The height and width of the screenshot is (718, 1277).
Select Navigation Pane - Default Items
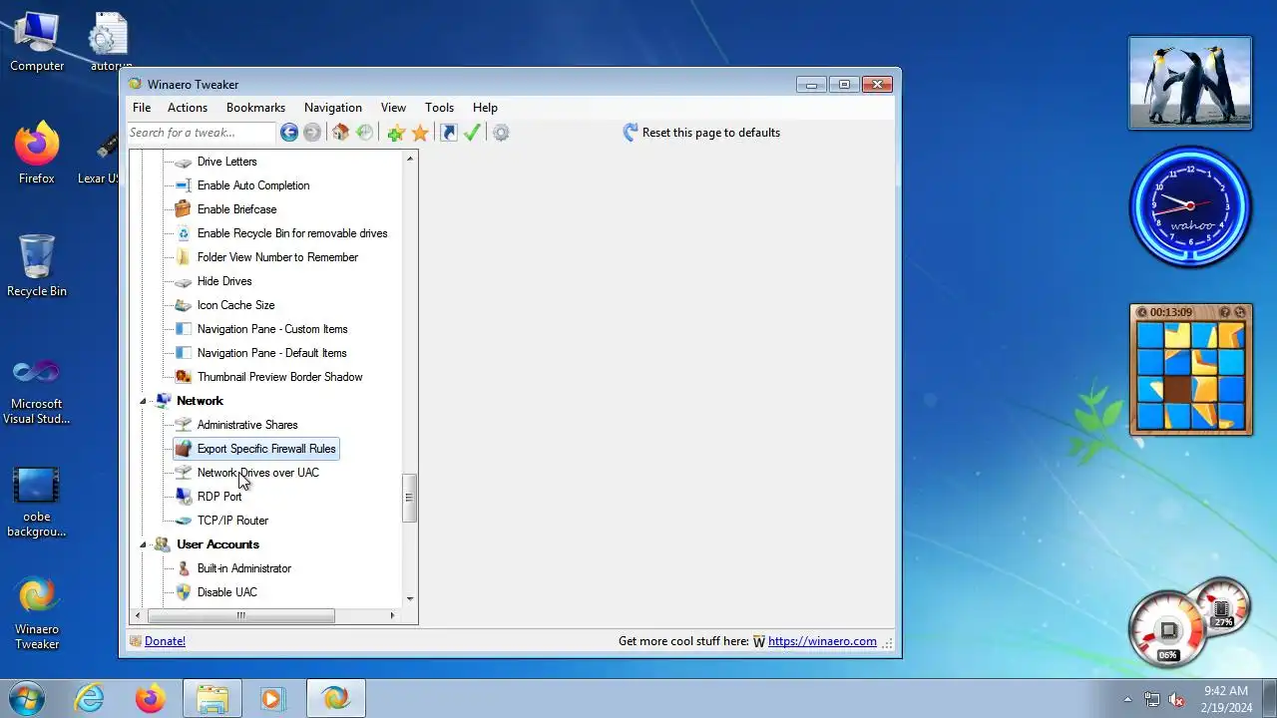[x=272, y=353]
